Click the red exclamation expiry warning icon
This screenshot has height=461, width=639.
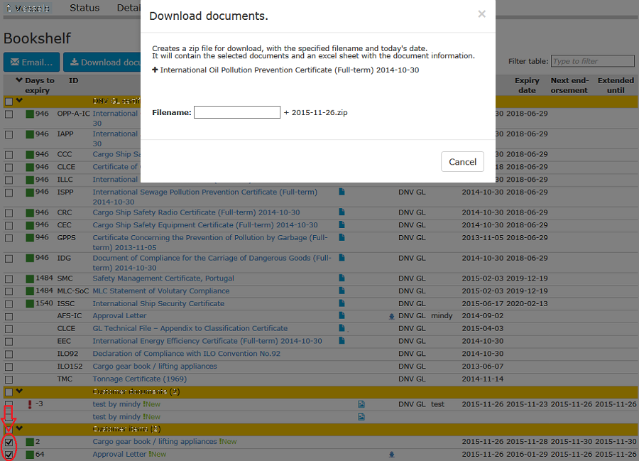30,404
